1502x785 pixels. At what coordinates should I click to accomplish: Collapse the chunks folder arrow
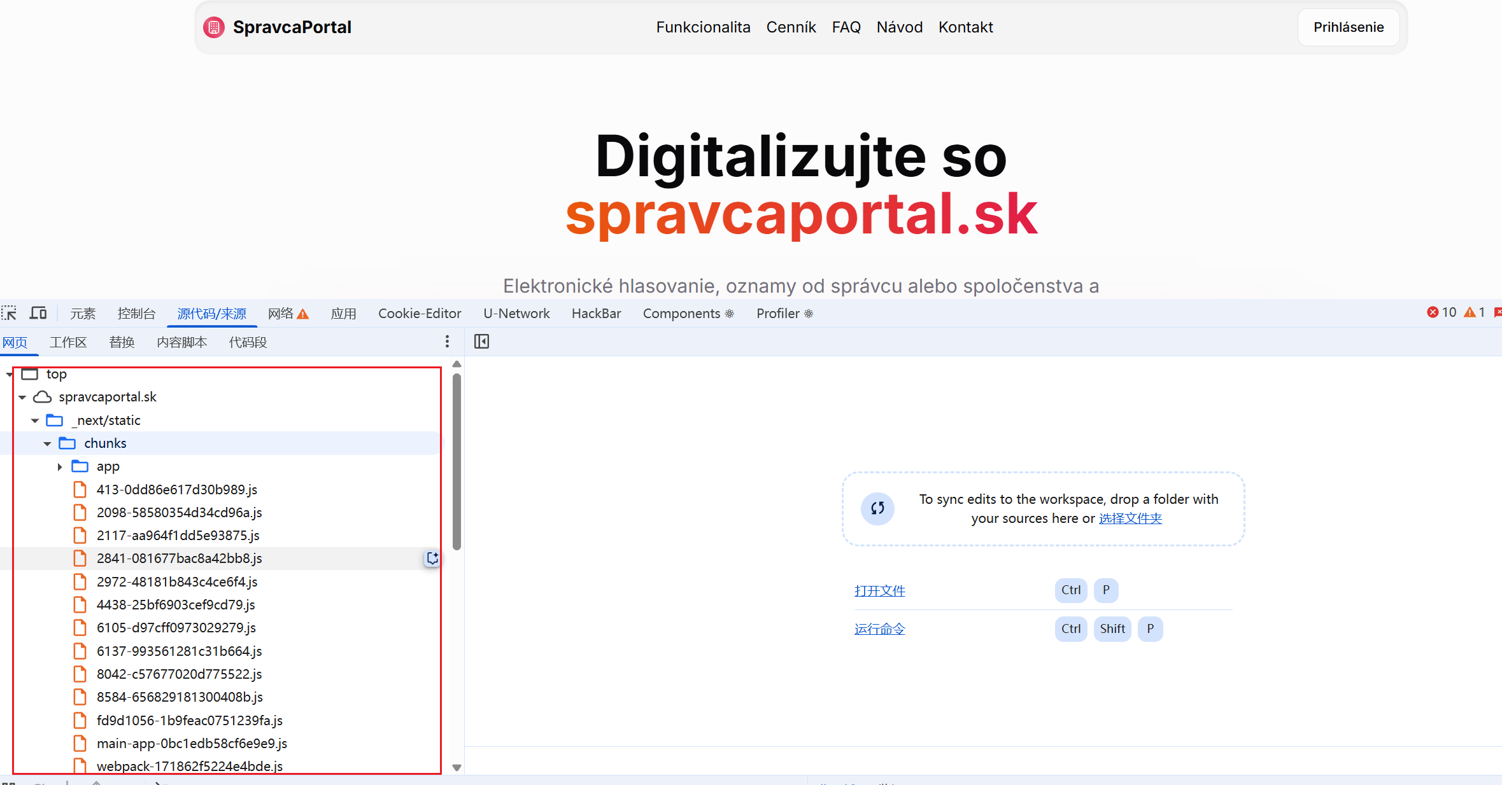click(x=47, y=443)
